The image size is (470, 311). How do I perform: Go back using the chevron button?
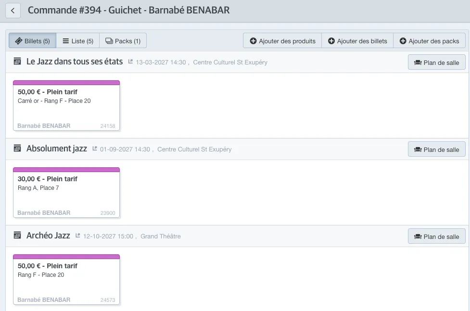[13, 11]
